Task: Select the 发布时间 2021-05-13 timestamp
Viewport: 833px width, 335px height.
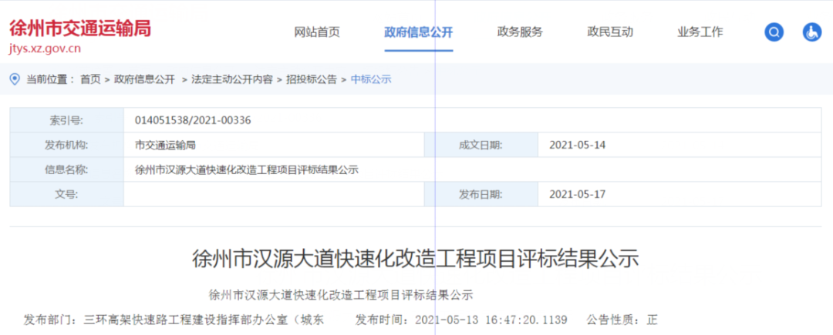Action: [x=461, y=320]
